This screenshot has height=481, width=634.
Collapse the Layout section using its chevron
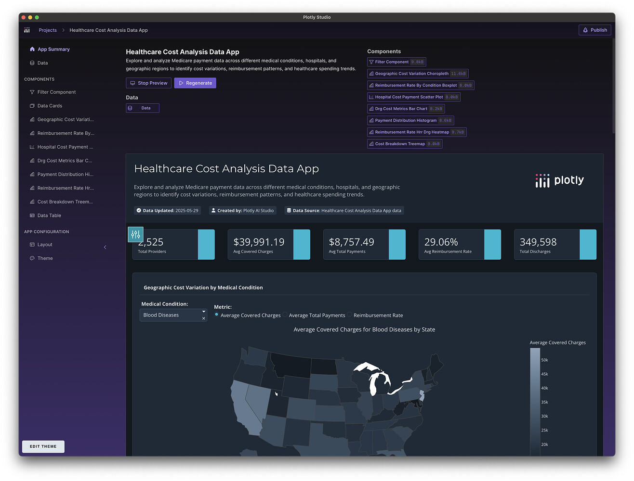pyautogui.click(x=105, y=247)
